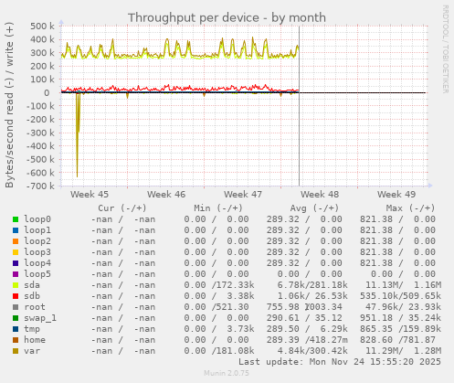This screenshot has width=454, height=383.
Task: Click the loop0 green legend swatch
Action: (x=16, y=219)
